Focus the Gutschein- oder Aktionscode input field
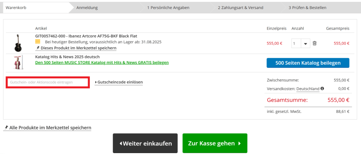361x154 pixels. pos(48,82)
